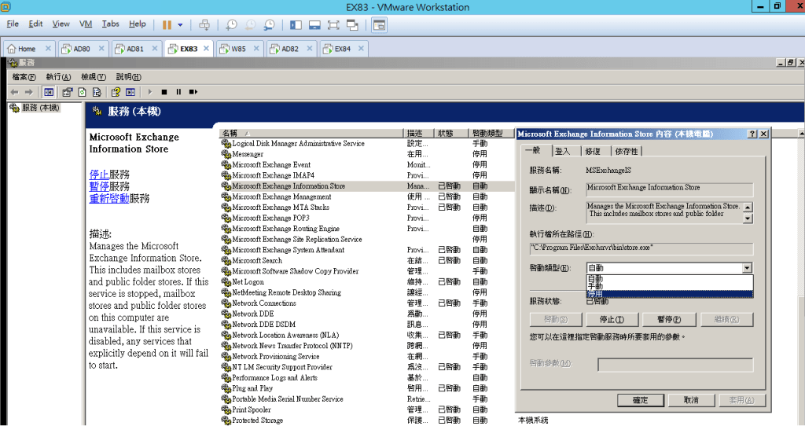The width and height of the screenshot is (805, 426).
Task: Open the power dropdown arrow beside pause
Action: coord(181,25)
